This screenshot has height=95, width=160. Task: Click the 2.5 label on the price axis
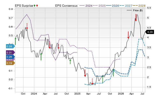click(149, 67)
